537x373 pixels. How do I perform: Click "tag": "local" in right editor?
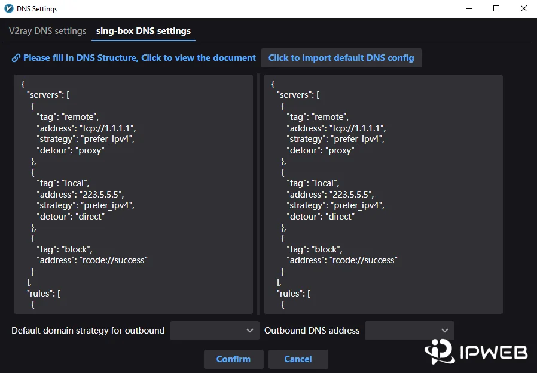313,183
